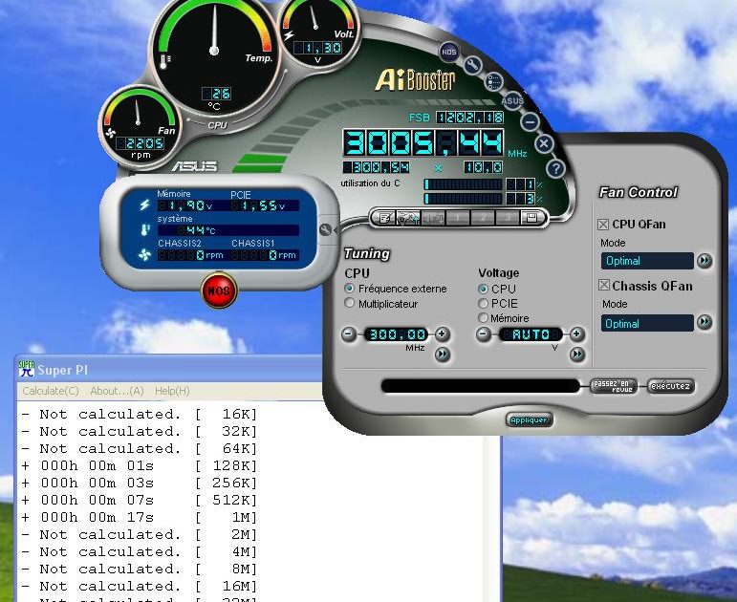The image size is (737, 602).
Task: Click fast-forward arrow under frequency MHz
Action: [442, 354]
